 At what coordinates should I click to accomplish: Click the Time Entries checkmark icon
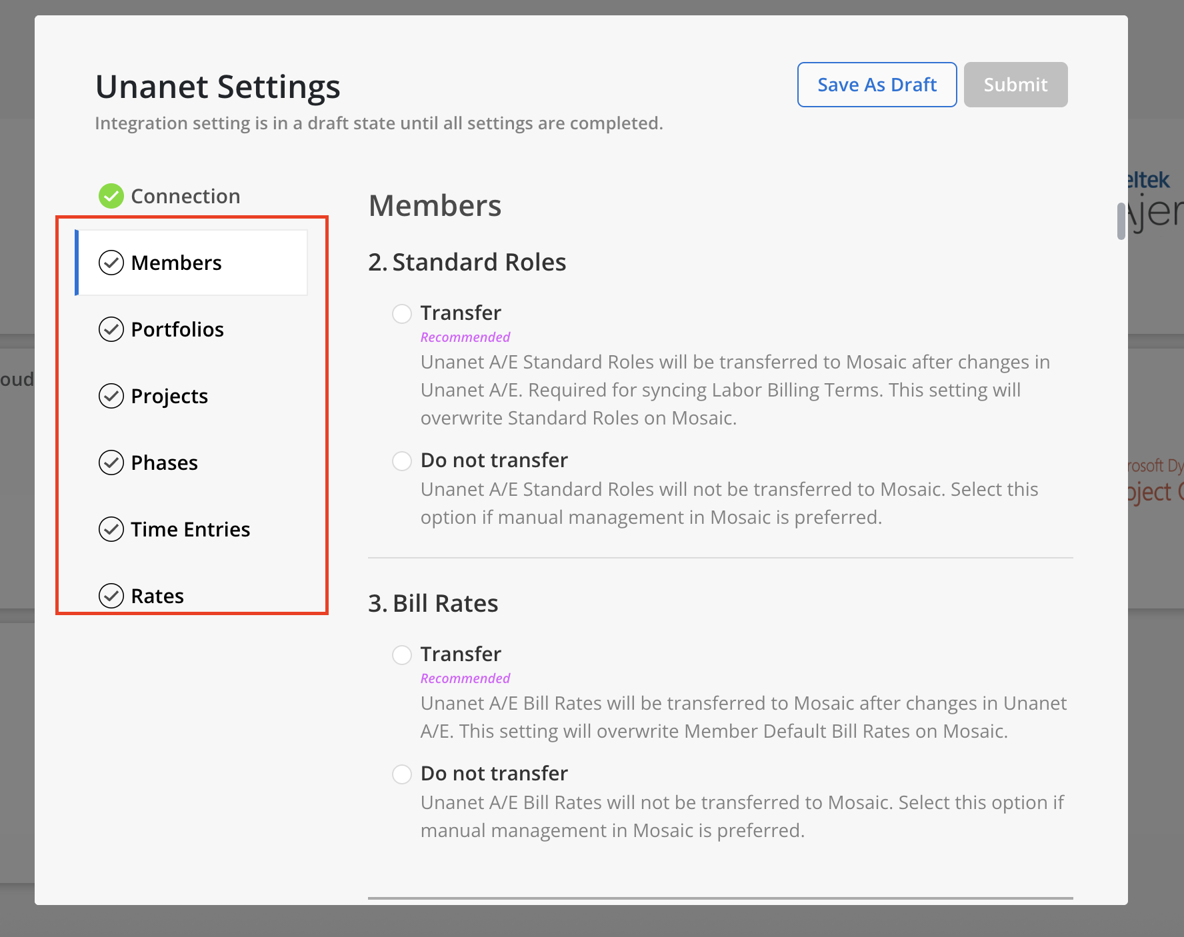click(x=111, y=529)
